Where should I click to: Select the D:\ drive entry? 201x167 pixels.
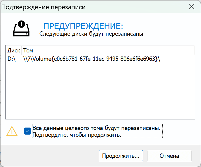[12, 59]
